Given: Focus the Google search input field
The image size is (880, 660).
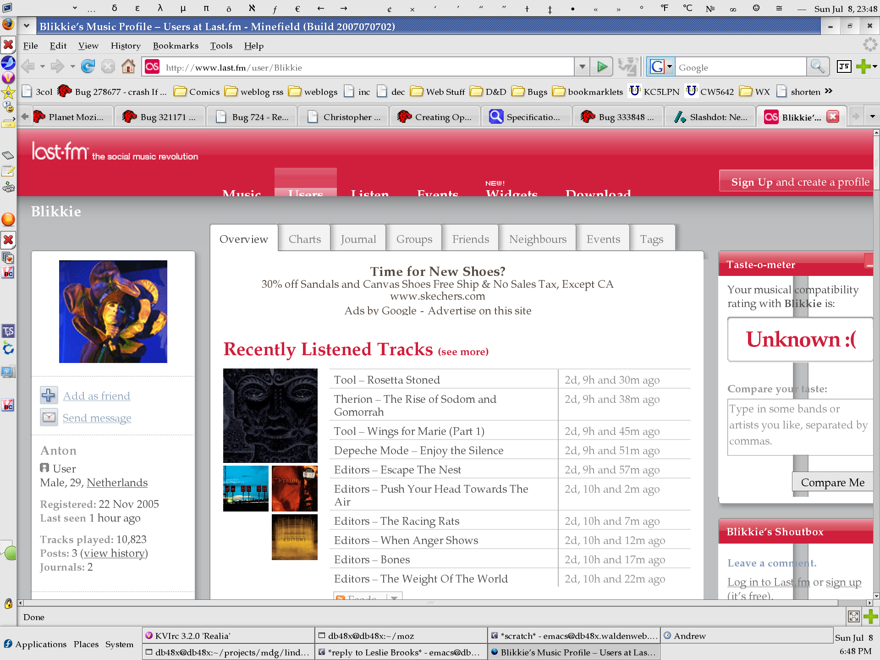Looking at the screenshot, I should [x=741, y=67].
